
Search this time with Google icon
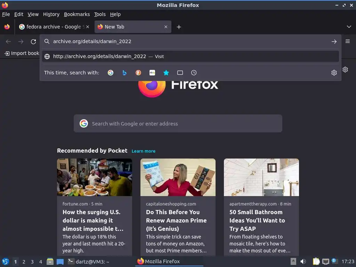111,73
